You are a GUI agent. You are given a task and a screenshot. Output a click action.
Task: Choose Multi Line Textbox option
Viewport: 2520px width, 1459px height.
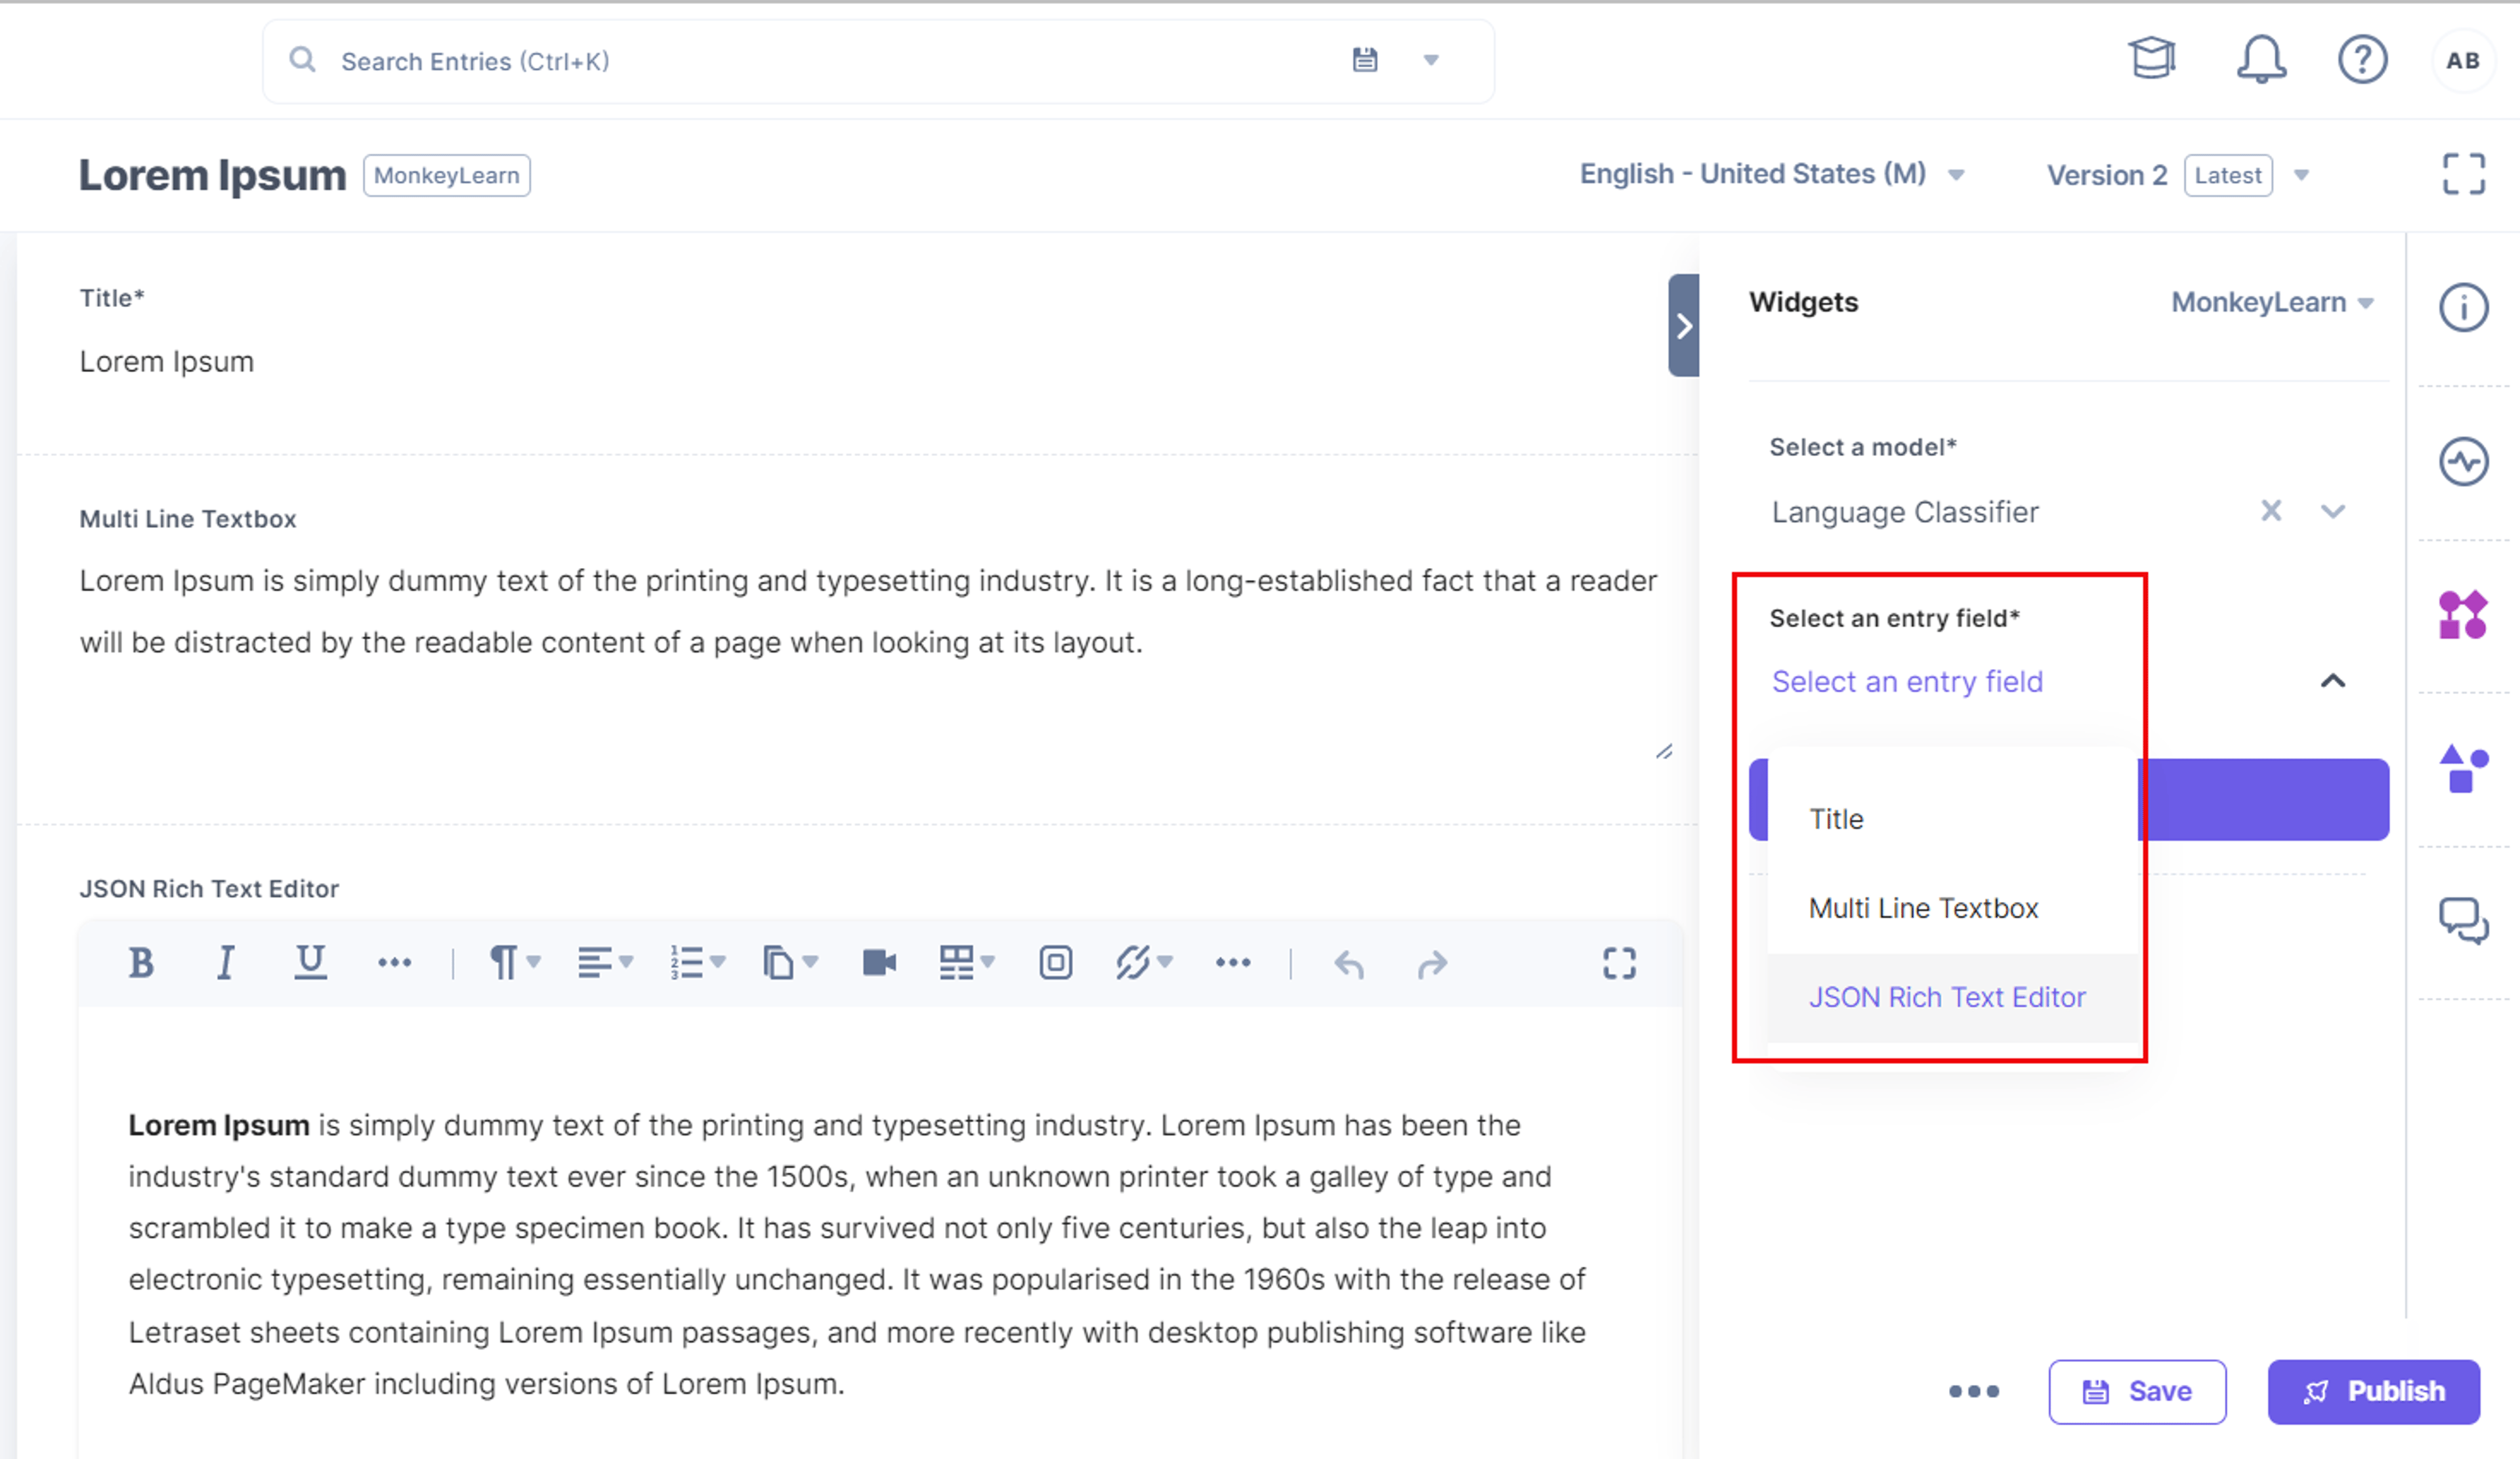pyautogui.click(x=1953, y=909)
